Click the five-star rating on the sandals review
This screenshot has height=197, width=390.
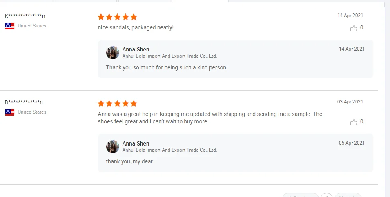(117, 17)
